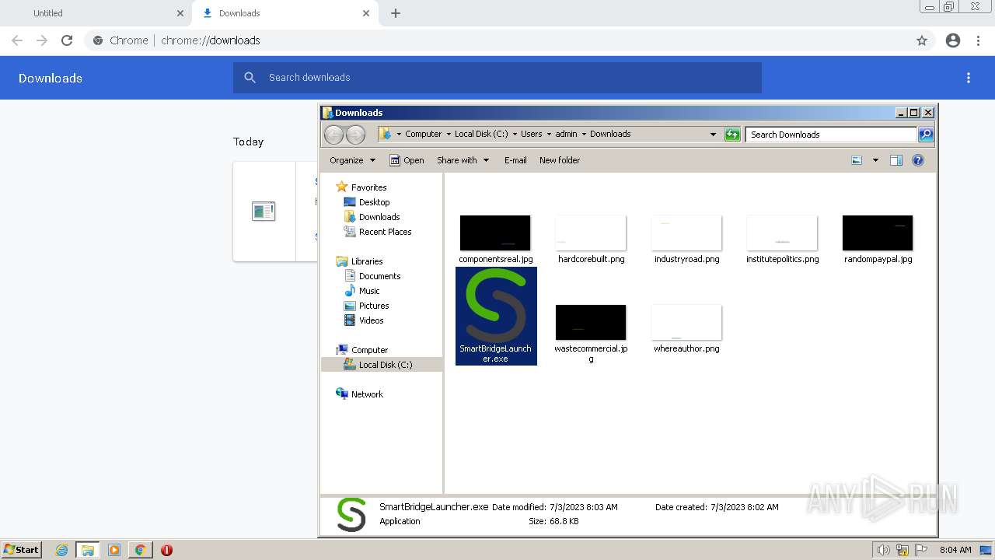Bookmark this page with the star icon
995x560 pixels.
click(922, 40)
